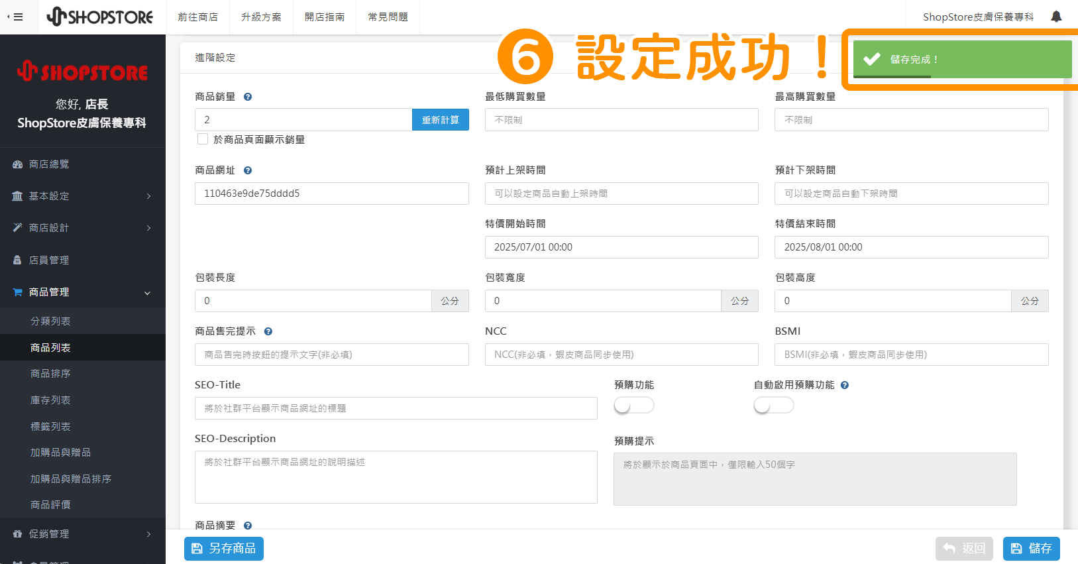Expand the 商店設計 sidebar menu
This screenshot has height=564, width=1078.
(83, 228)
